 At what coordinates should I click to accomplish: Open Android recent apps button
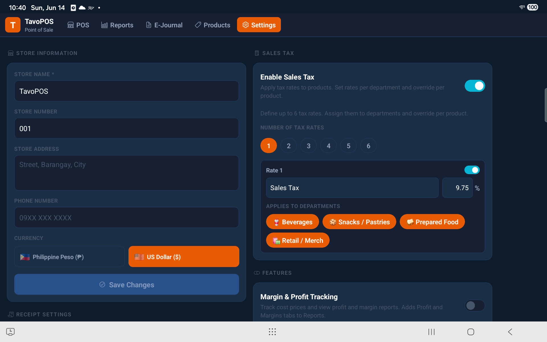[x=431, y=332]
